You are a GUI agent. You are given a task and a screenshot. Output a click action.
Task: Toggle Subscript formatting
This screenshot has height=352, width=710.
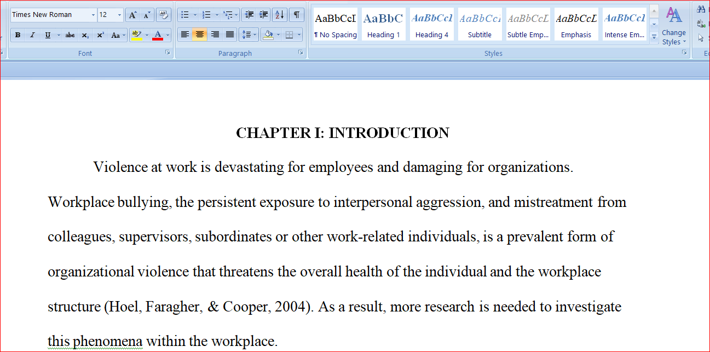(x=85, y=35)
